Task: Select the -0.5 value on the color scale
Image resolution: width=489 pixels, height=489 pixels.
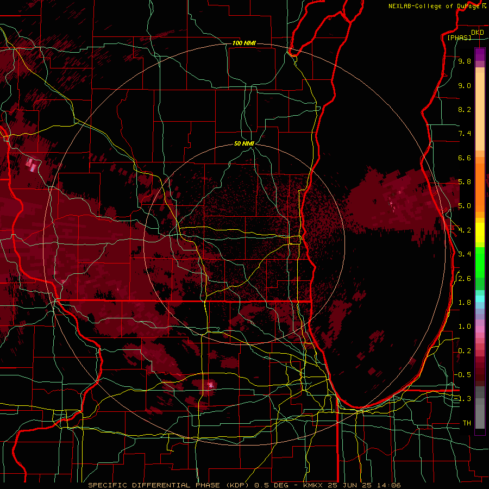Action: (x=462, y=375)
